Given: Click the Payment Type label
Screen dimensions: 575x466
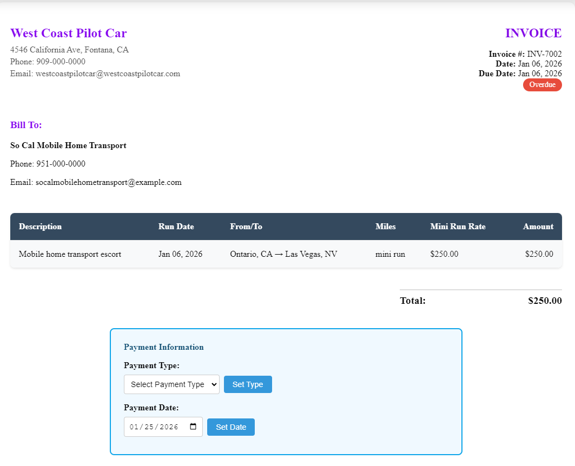Looking at the screenshot, I should click(x=151, y=365).
